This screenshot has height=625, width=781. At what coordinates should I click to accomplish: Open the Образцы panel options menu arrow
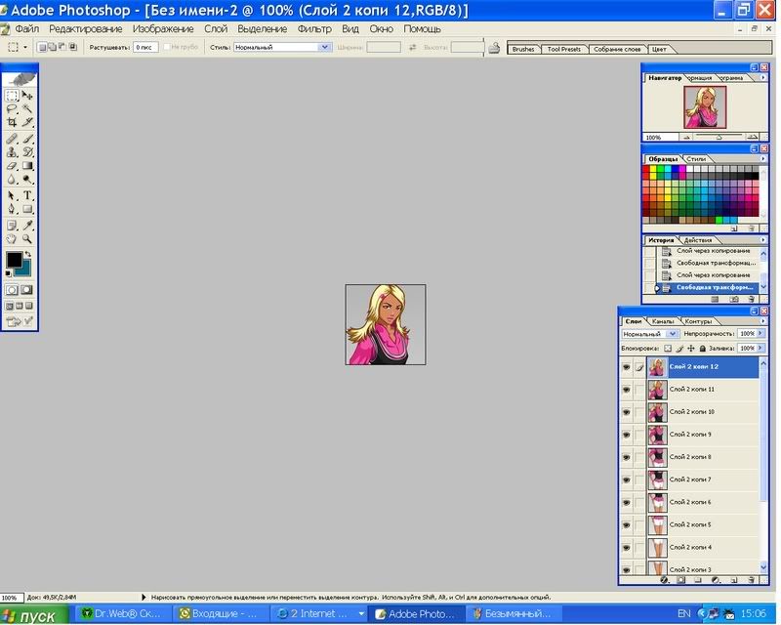pyautogui.click(x=763, y=158)
